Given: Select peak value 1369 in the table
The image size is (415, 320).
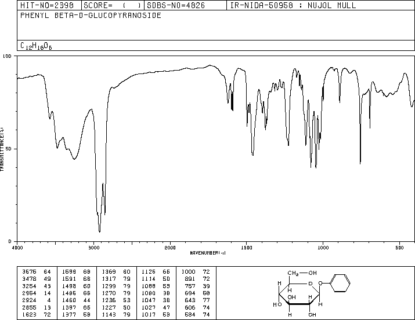Looking at the screenshot, I should point(109,272).
